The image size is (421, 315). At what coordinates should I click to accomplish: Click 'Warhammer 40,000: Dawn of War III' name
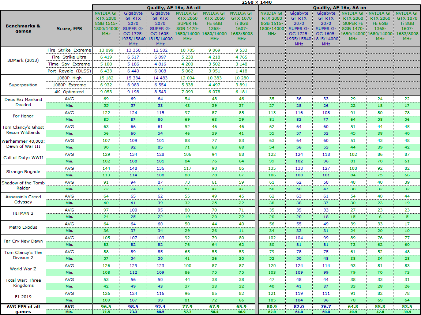point(23,144)
